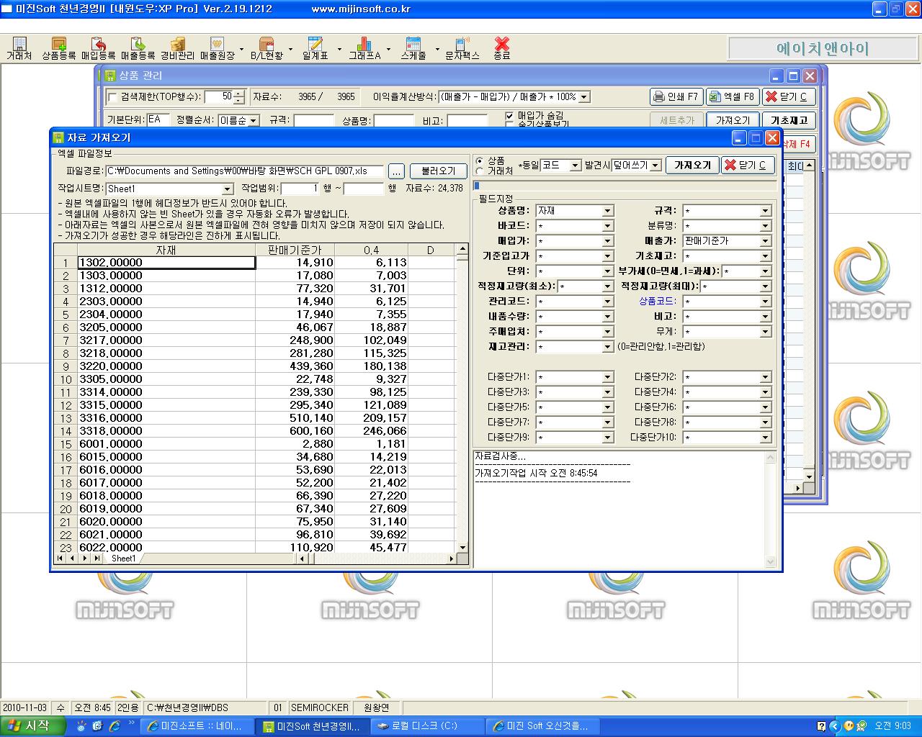Switch to 로컬 디스크 (C:) taskbar item

tap(428, 726)
